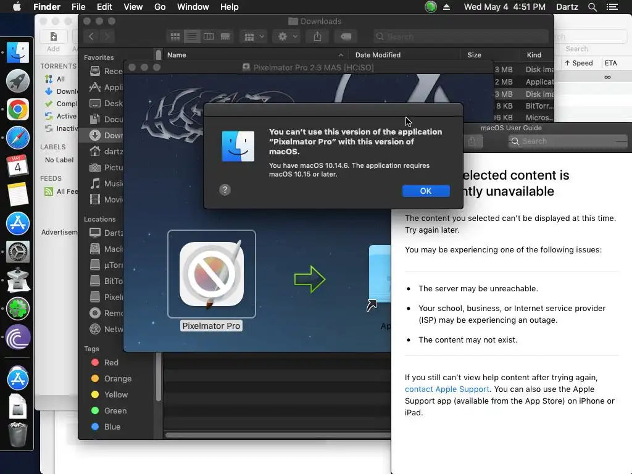Click the green globe status icon in menu bar
The width and height of the screenshot is (632, 474).
430,7
